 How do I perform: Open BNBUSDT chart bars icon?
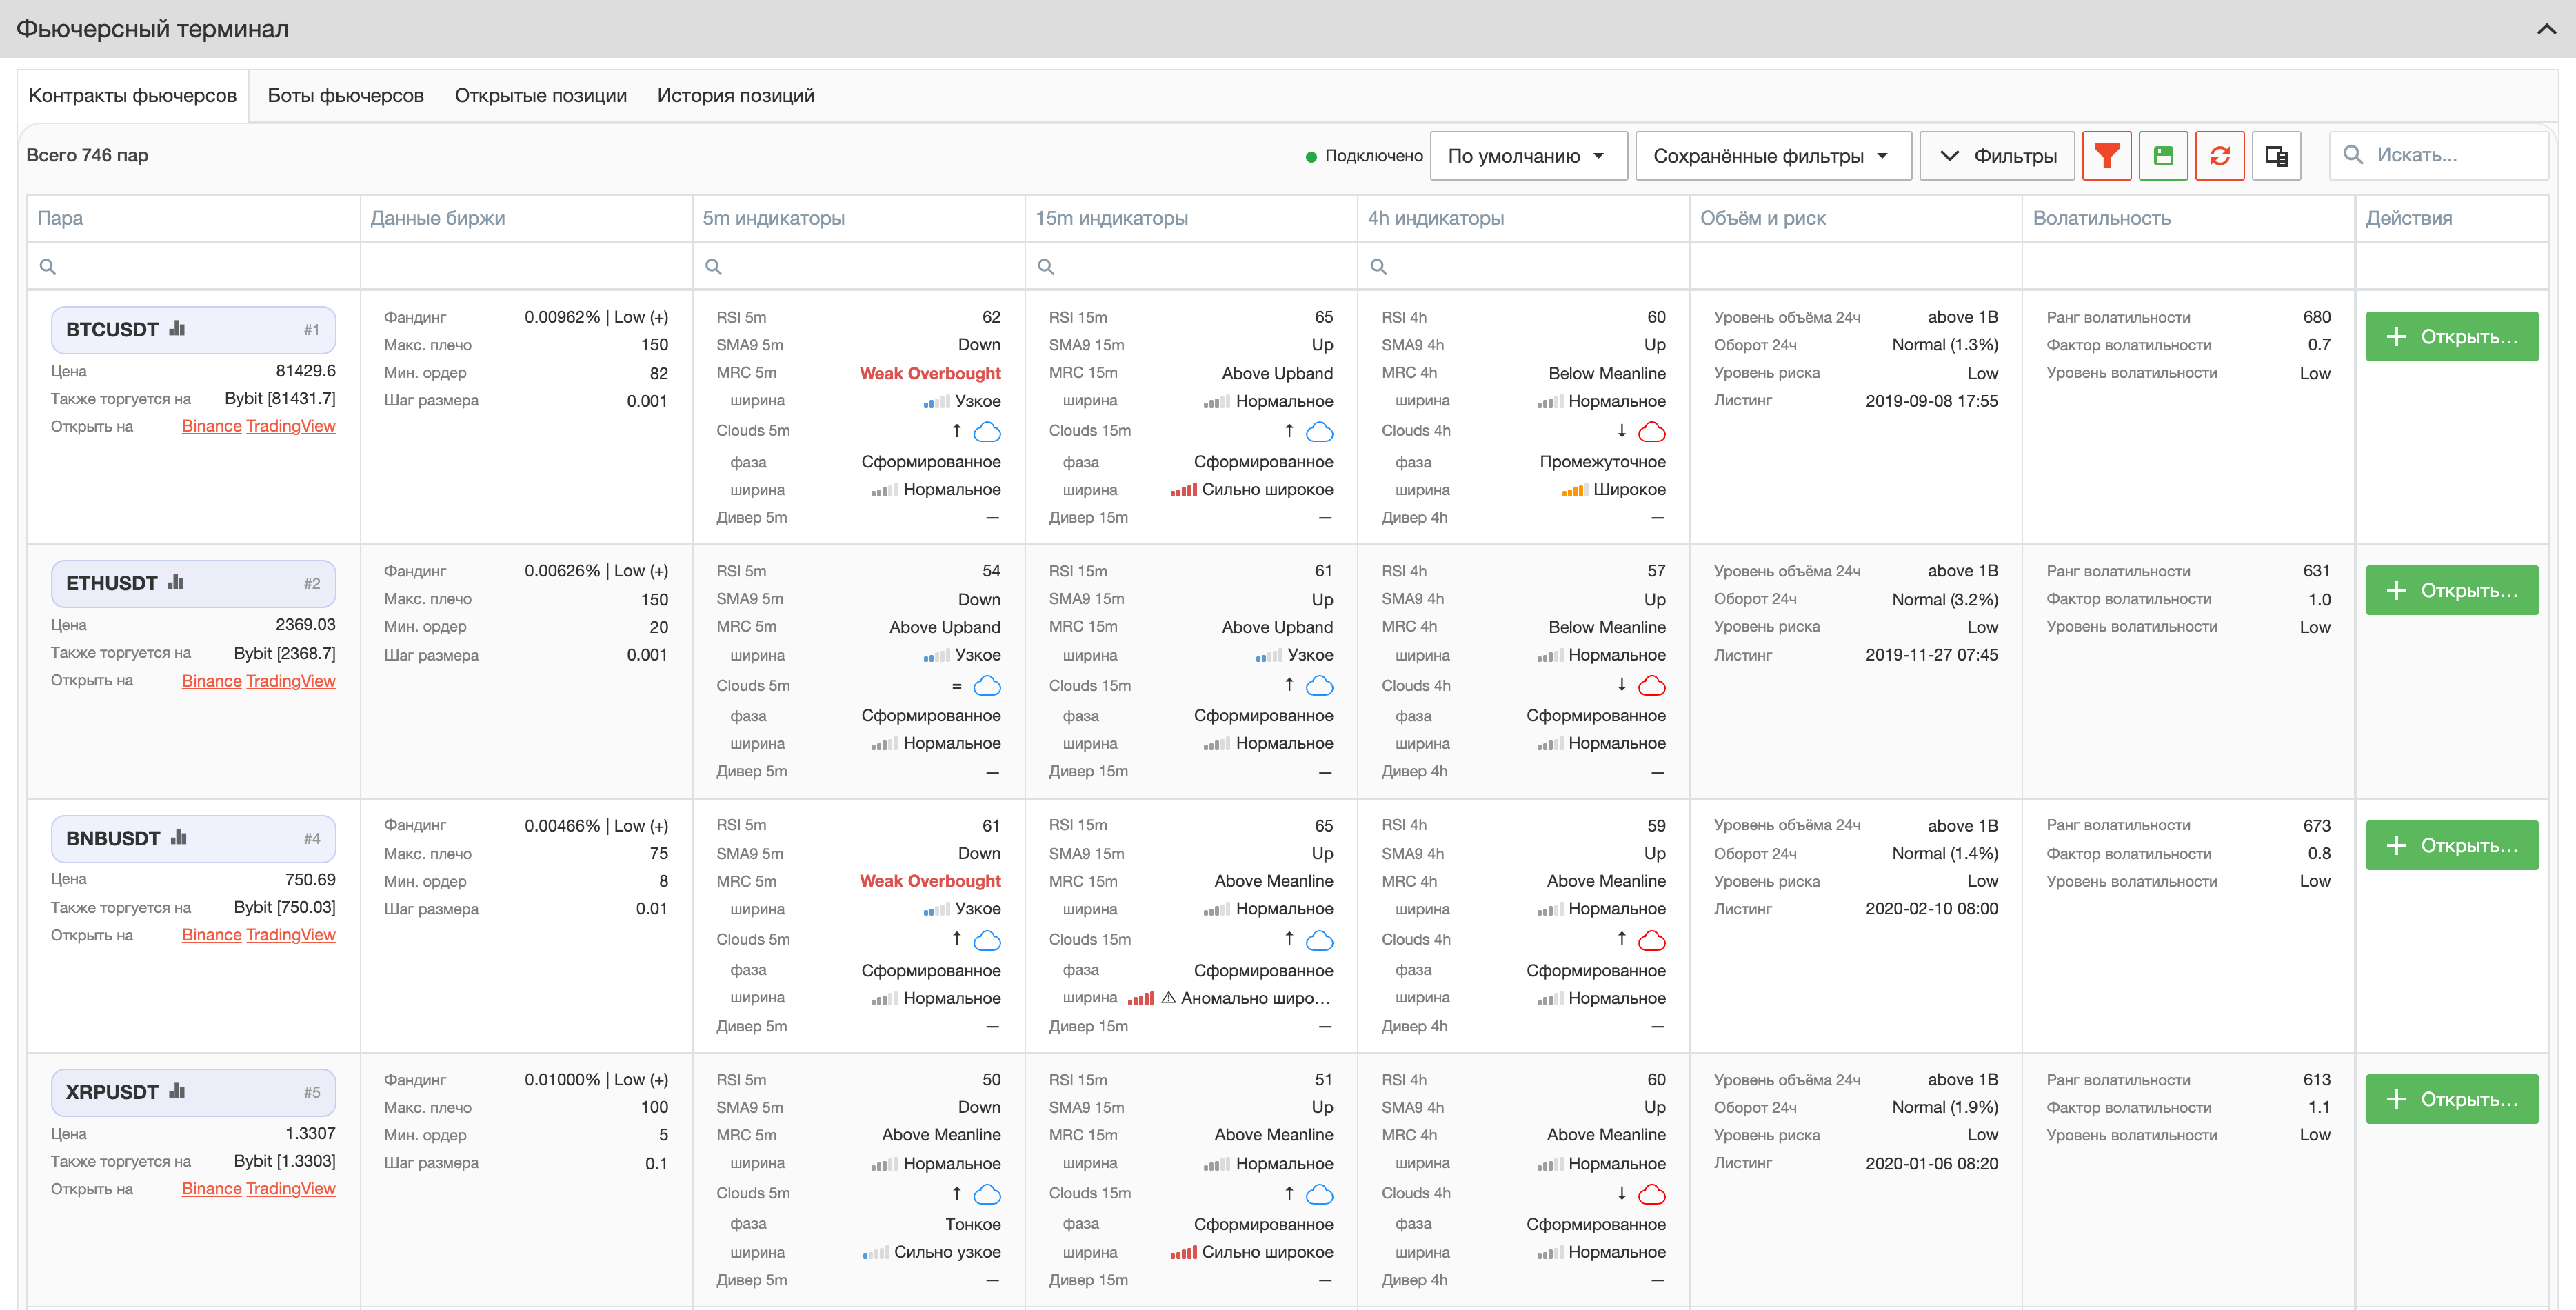click(178, 838)
